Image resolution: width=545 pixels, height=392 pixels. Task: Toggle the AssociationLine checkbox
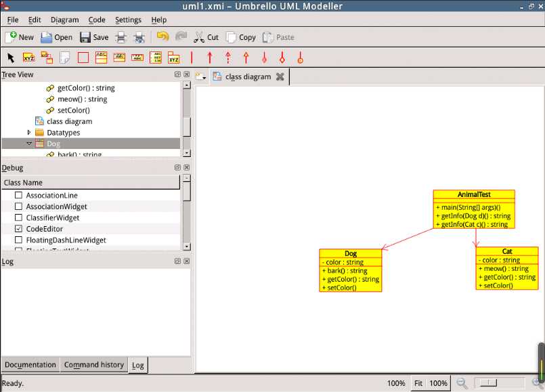click(18, 195)
